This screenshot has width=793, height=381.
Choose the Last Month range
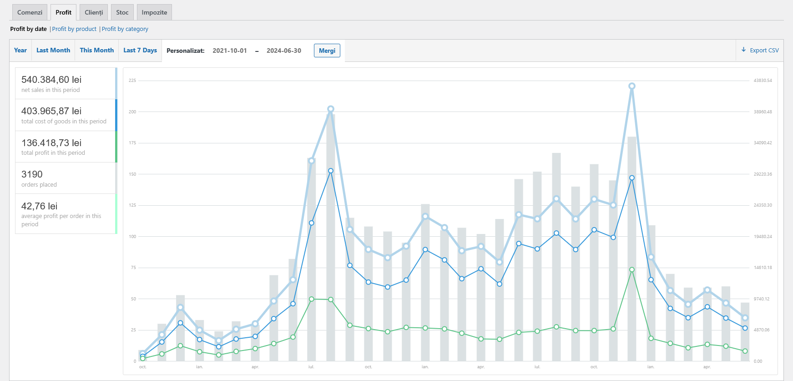53,50
